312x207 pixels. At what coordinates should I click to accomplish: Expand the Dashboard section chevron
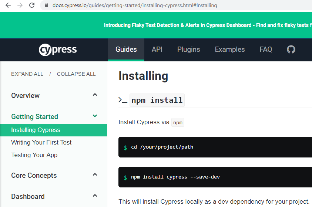pyautogui.click(x=95, y=196)
